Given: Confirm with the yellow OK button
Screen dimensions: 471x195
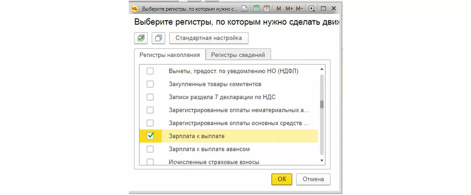Looking at the screenshot, I should [x=282, y=179].
